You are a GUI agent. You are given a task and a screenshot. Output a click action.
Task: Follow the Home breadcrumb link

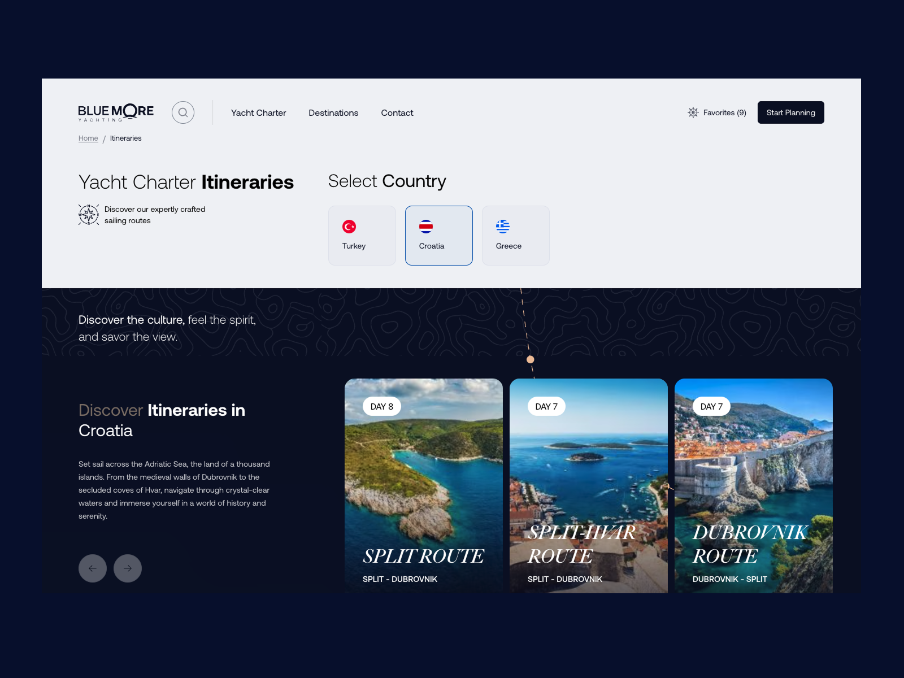88,138
